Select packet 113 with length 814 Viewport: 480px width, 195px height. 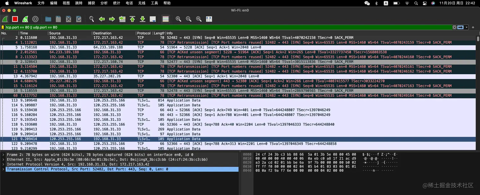click(238, 100)
